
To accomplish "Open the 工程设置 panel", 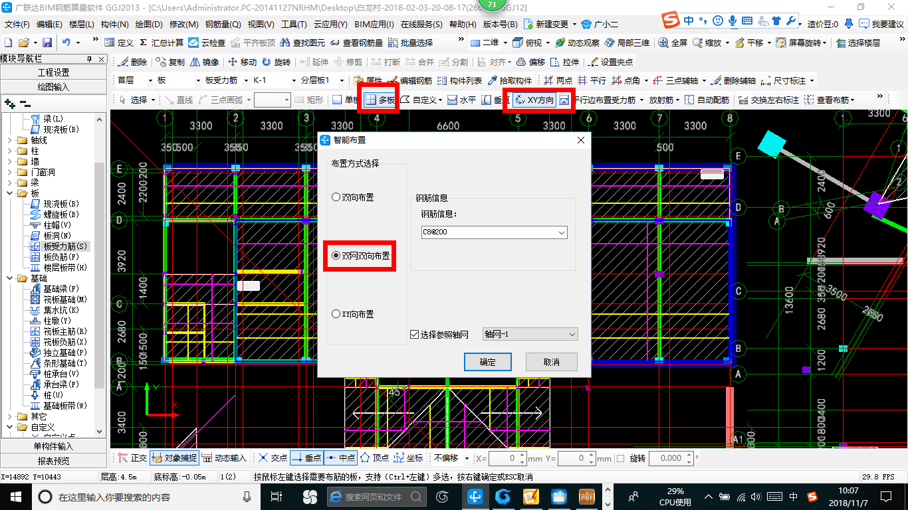I will pyautogui.click(x=53, y=72).
